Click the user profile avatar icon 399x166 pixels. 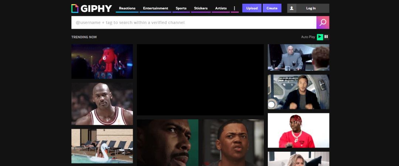(291, 8)
